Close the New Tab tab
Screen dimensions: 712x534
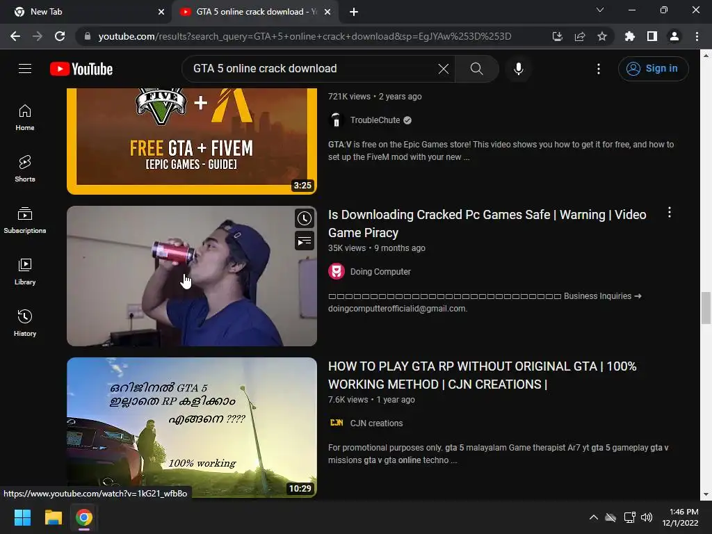point(161,12)
